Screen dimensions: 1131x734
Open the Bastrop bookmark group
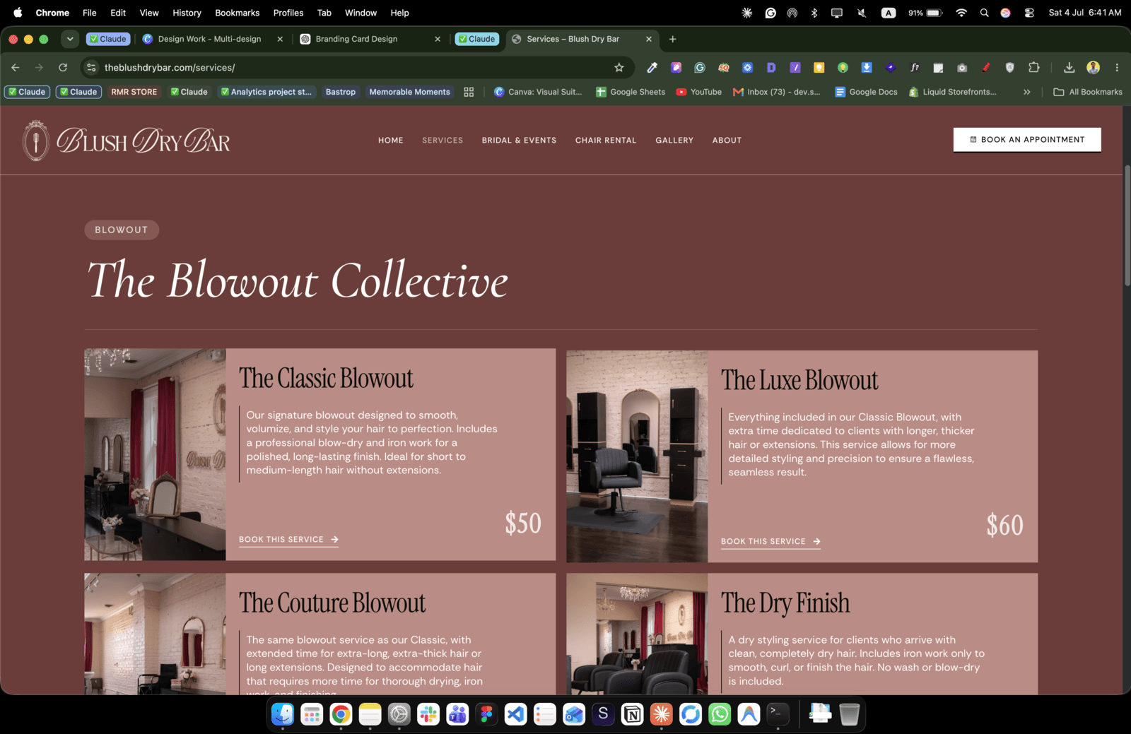pyautogui.click(x=341, y=92)
